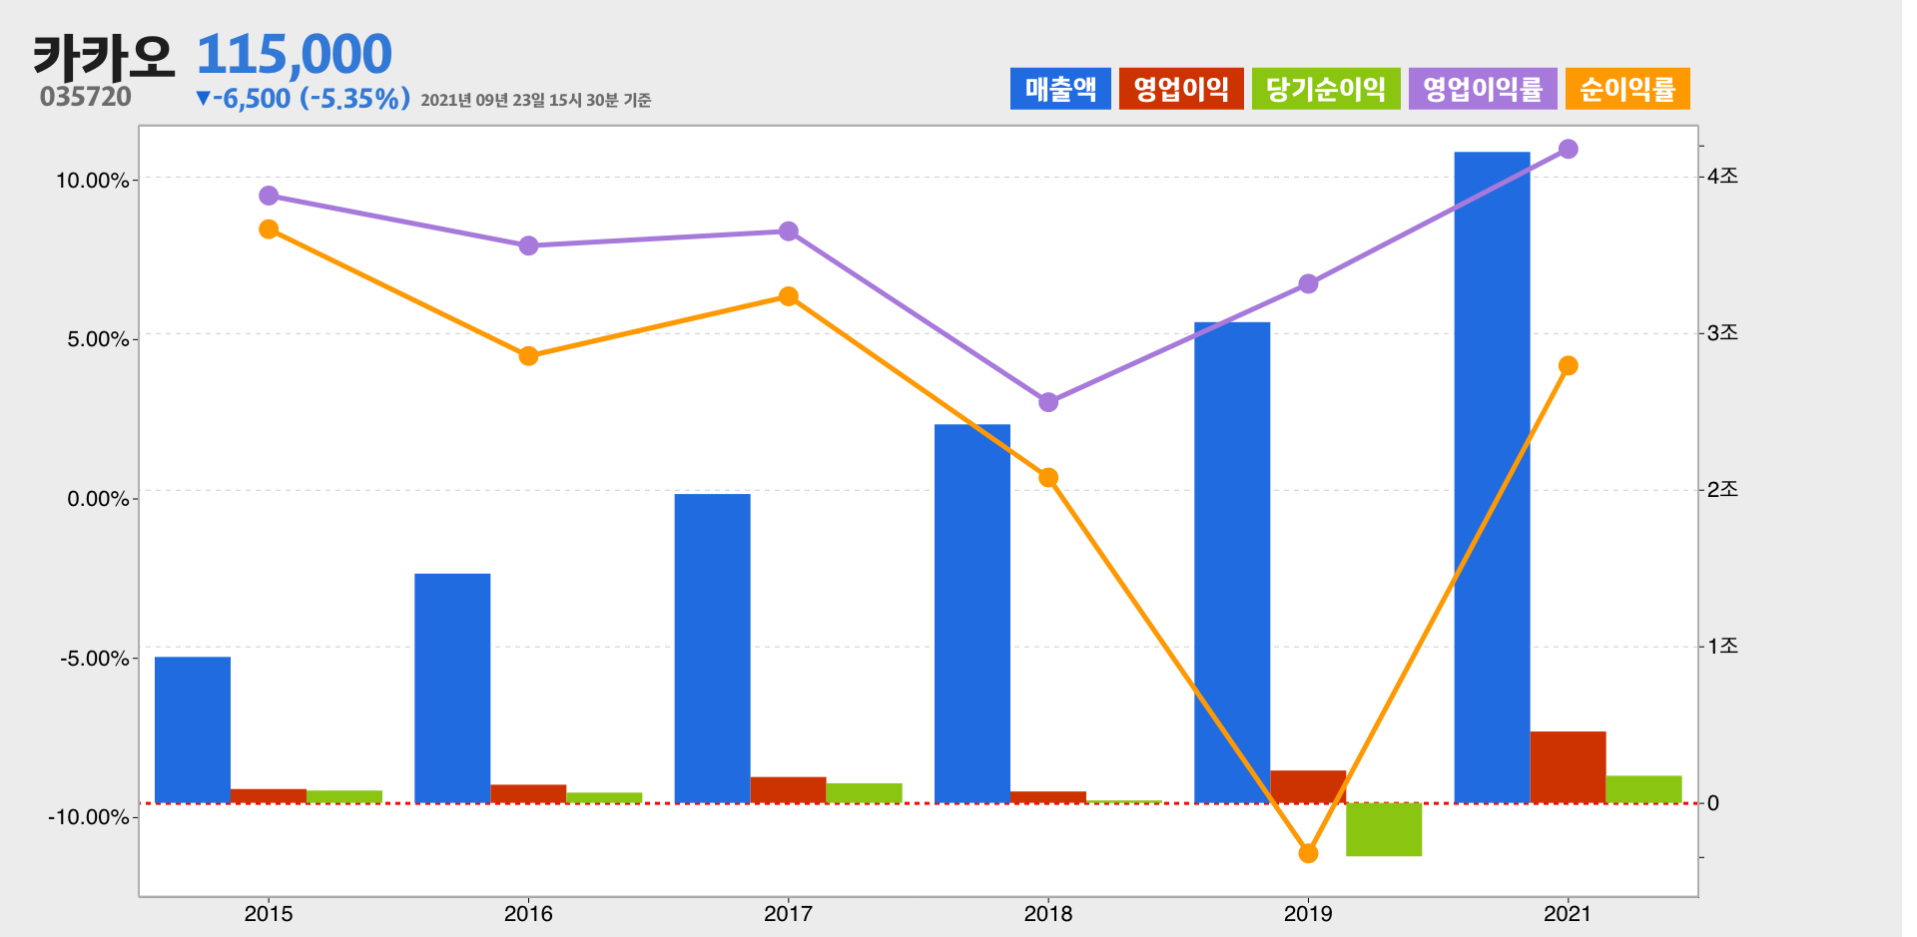Click the 4조 right axis label
Image resolution: width=1917 pixels, height=937 pixels.
[1722, 176]
